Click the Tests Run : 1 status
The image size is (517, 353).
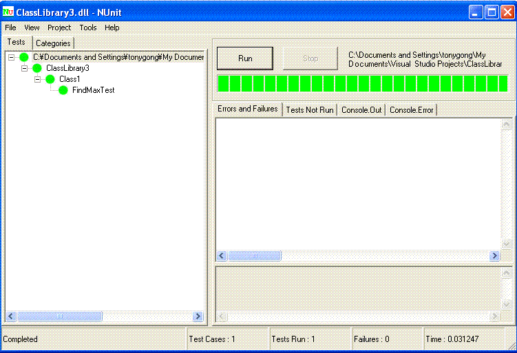tap(293, 339)
